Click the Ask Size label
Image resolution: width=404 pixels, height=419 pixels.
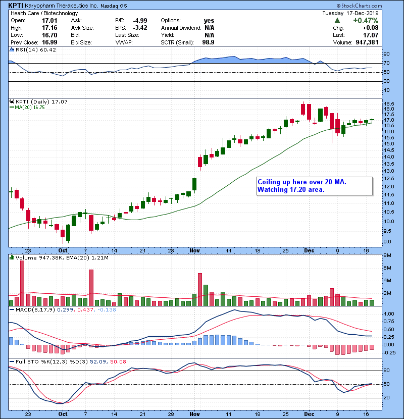tap(82, 28)
